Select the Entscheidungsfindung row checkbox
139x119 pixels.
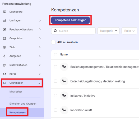coord(55,81)
